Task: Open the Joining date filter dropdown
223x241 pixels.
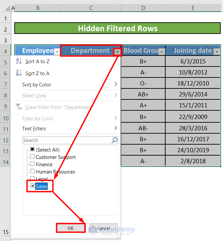Action: point(217,52)
